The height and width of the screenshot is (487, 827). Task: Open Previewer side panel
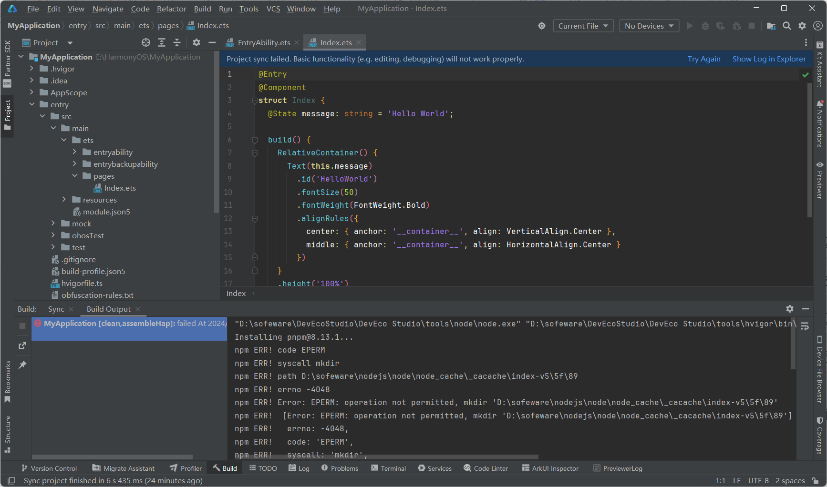819,180
